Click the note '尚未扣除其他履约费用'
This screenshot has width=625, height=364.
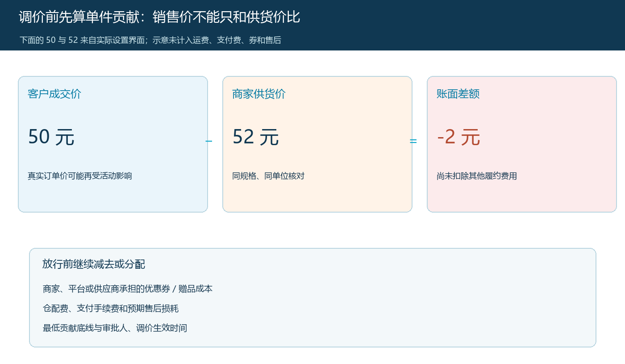[477, 176]
